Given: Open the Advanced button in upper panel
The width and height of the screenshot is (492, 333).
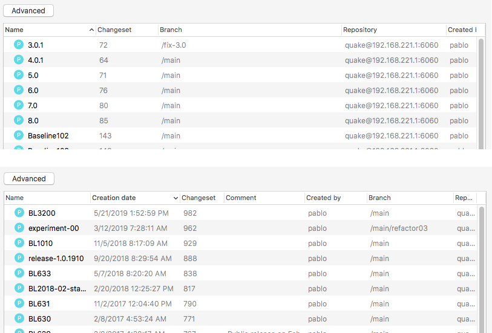Looking at the screenshot, I should (28, 11).
